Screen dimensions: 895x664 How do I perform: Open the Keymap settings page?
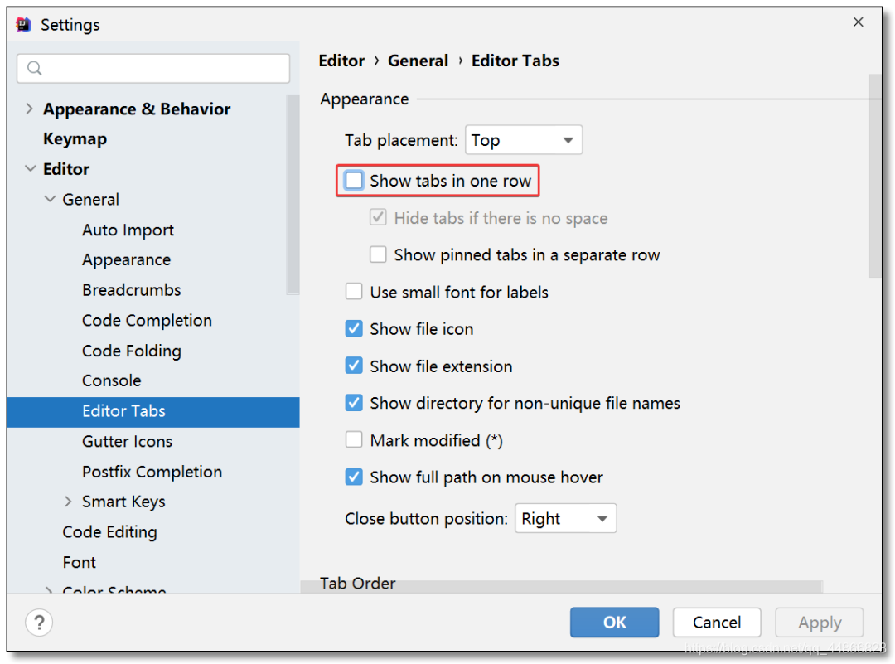coord(75,138)
